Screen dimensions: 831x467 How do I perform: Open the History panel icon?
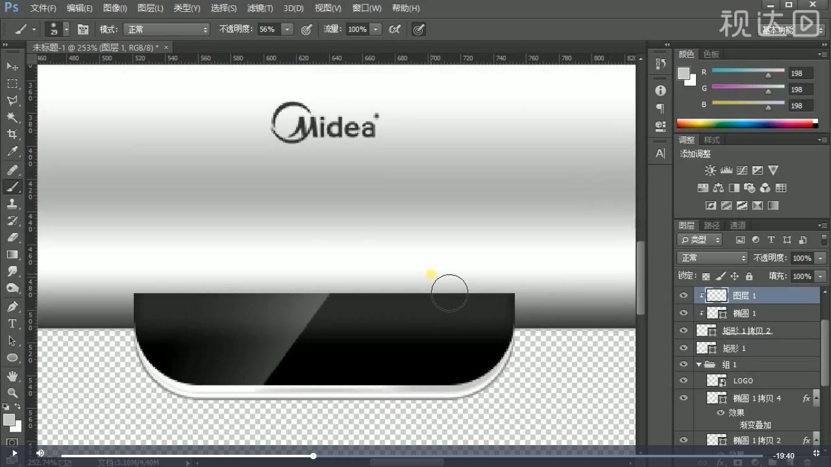pos(661,63)
